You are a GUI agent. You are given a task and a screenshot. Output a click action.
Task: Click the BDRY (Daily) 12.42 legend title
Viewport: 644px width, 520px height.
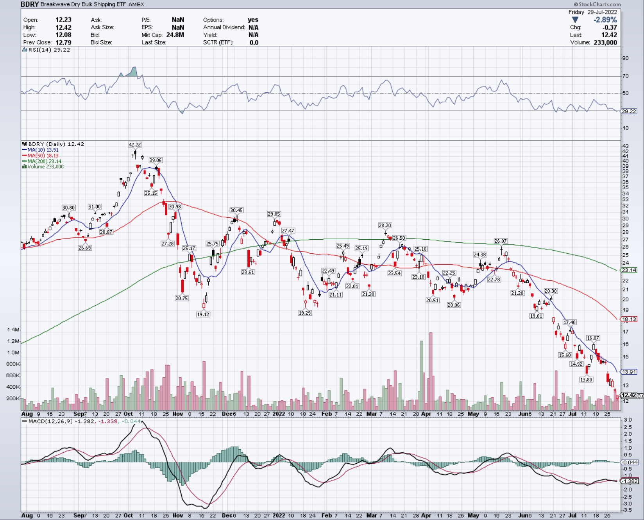pyautogui.click(x=56, y=144)
